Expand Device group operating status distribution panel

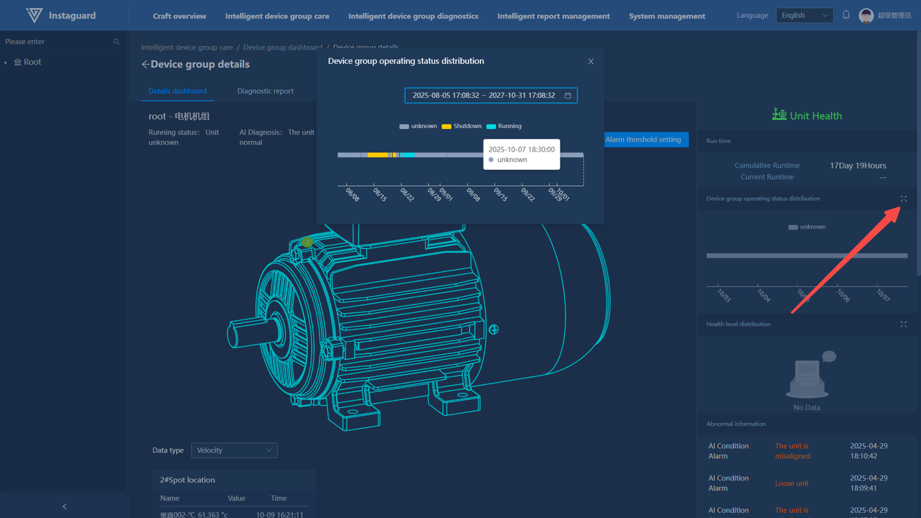point(904,199)
